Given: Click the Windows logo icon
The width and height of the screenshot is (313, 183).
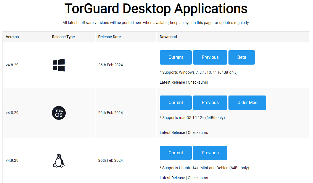Looking at the screenshot, I should click(x=59, y=65).
